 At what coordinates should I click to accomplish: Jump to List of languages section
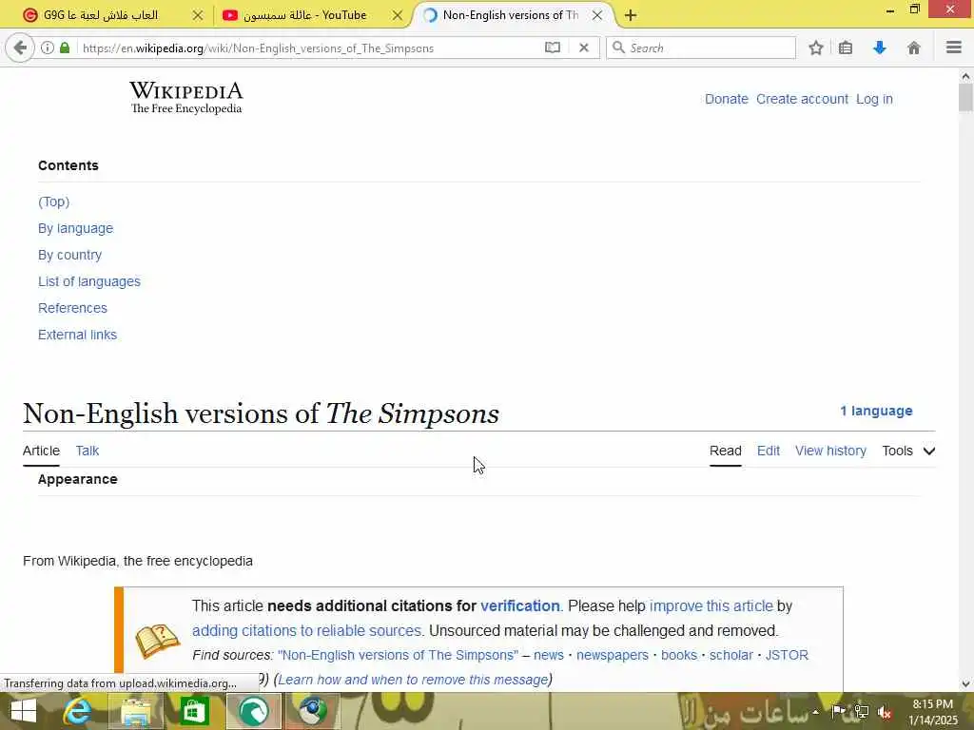[89, 281]
